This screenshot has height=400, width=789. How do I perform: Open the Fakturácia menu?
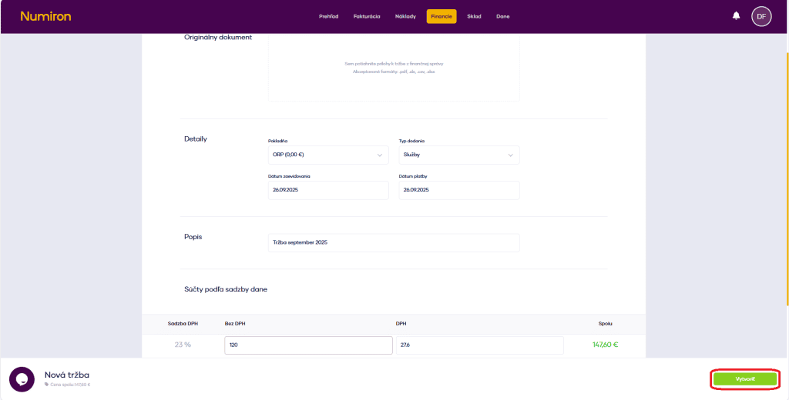coord(367,16)
